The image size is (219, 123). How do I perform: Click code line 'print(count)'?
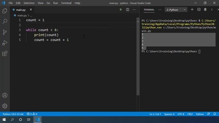click(x=47, y=35)
